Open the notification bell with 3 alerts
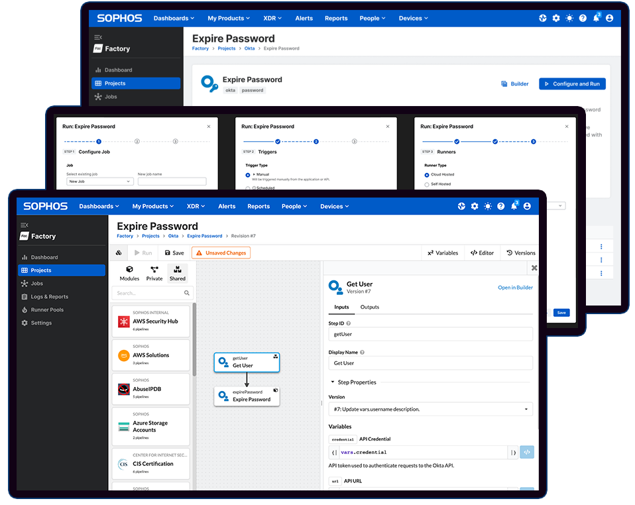The height and width of the screenshot is (505, 635). pos(514,206)
